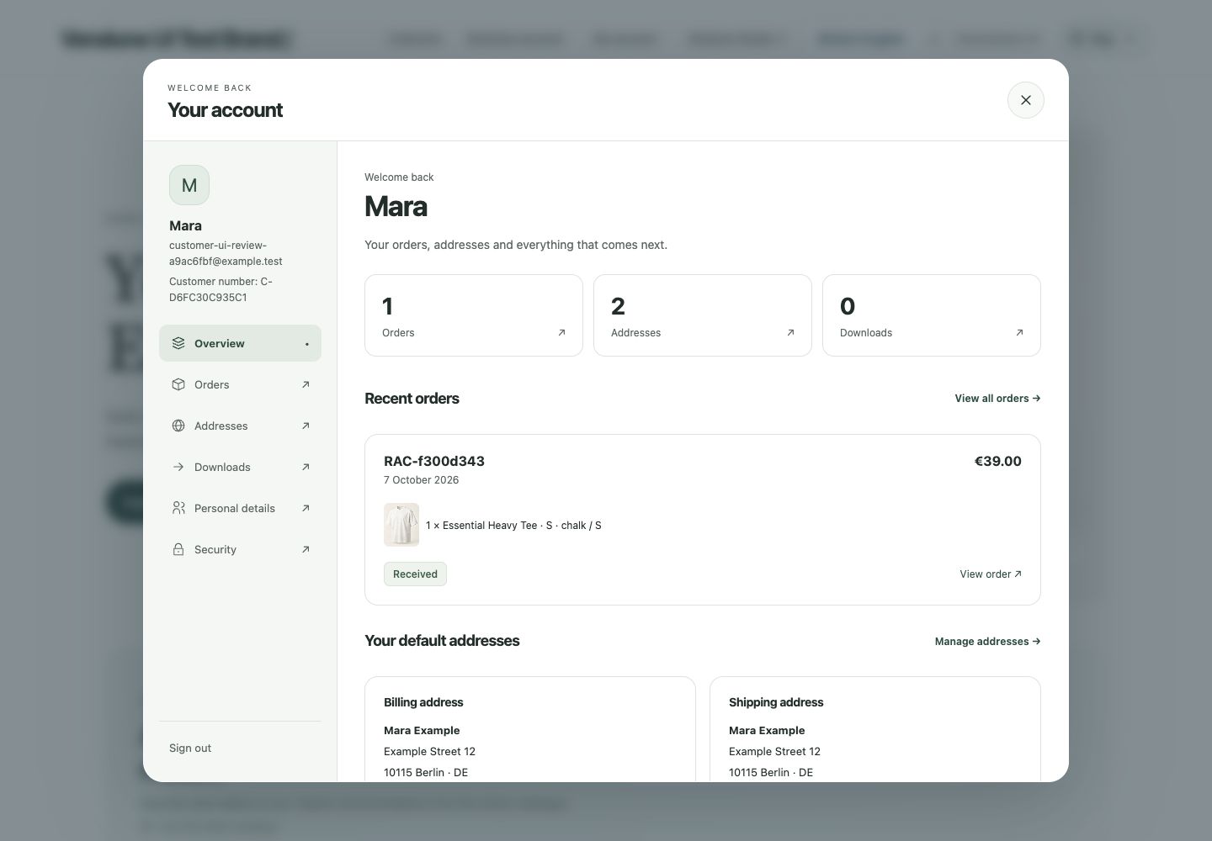Click the arrow beside sidebar Orders

[x=306, y=384]
